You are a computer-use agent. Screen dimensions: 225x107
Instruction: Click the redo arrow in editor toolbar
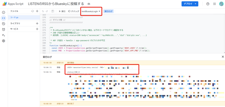pos(47,11)
